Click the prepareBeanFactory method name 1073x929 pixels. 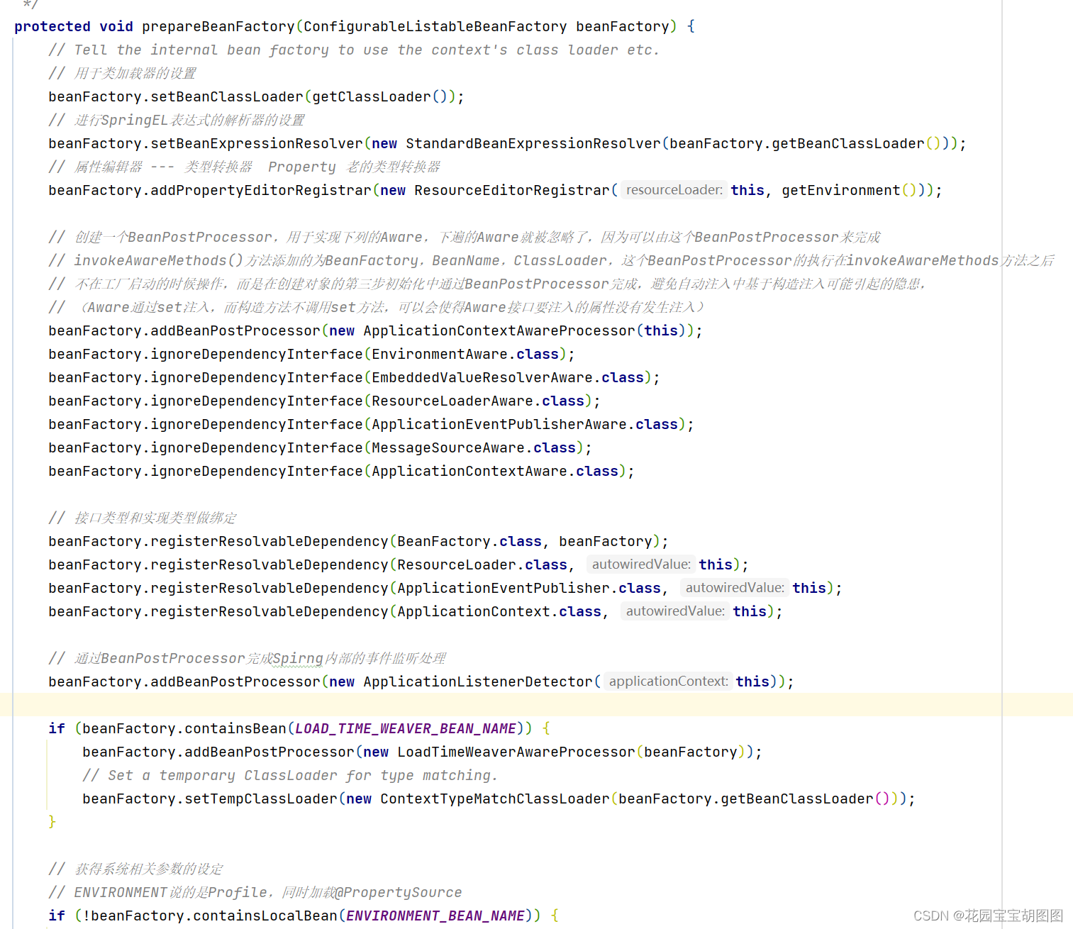217,26
